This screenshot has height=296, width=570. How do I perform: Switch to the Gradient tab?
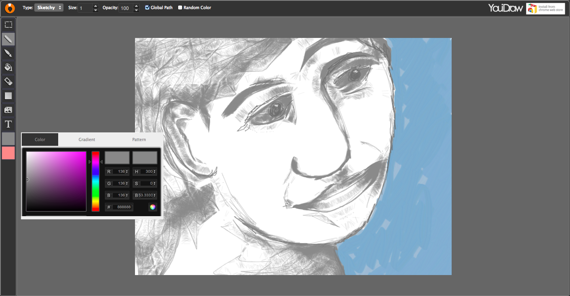pos(87,140)
